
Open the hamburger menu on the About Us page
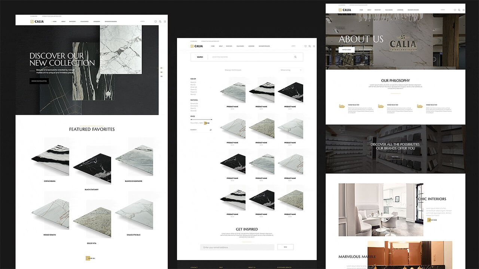[x=463, y=10]
